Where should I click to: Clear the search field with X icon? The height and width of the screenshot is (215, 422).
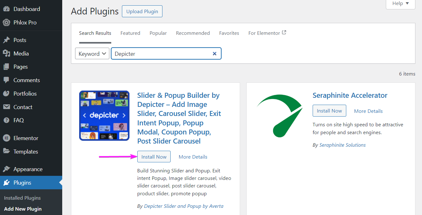(x=215, y=54)
